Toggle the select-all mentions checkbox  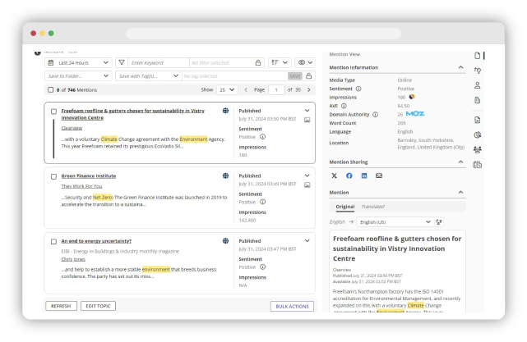tap(51, 89)
